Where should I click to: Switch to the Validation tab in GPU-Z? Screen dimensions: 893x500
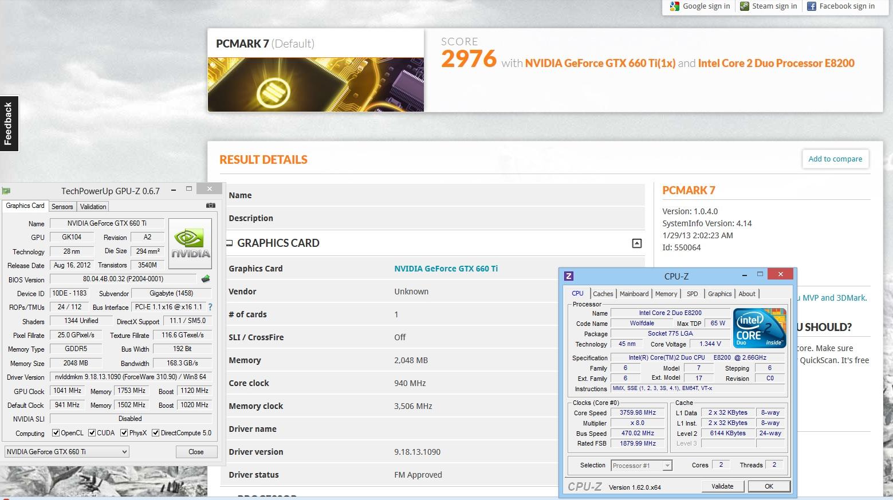tap(93, 207)
